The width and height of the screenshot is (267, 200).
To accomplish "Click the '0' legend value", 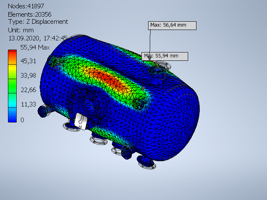I will [x=22, y=120].
